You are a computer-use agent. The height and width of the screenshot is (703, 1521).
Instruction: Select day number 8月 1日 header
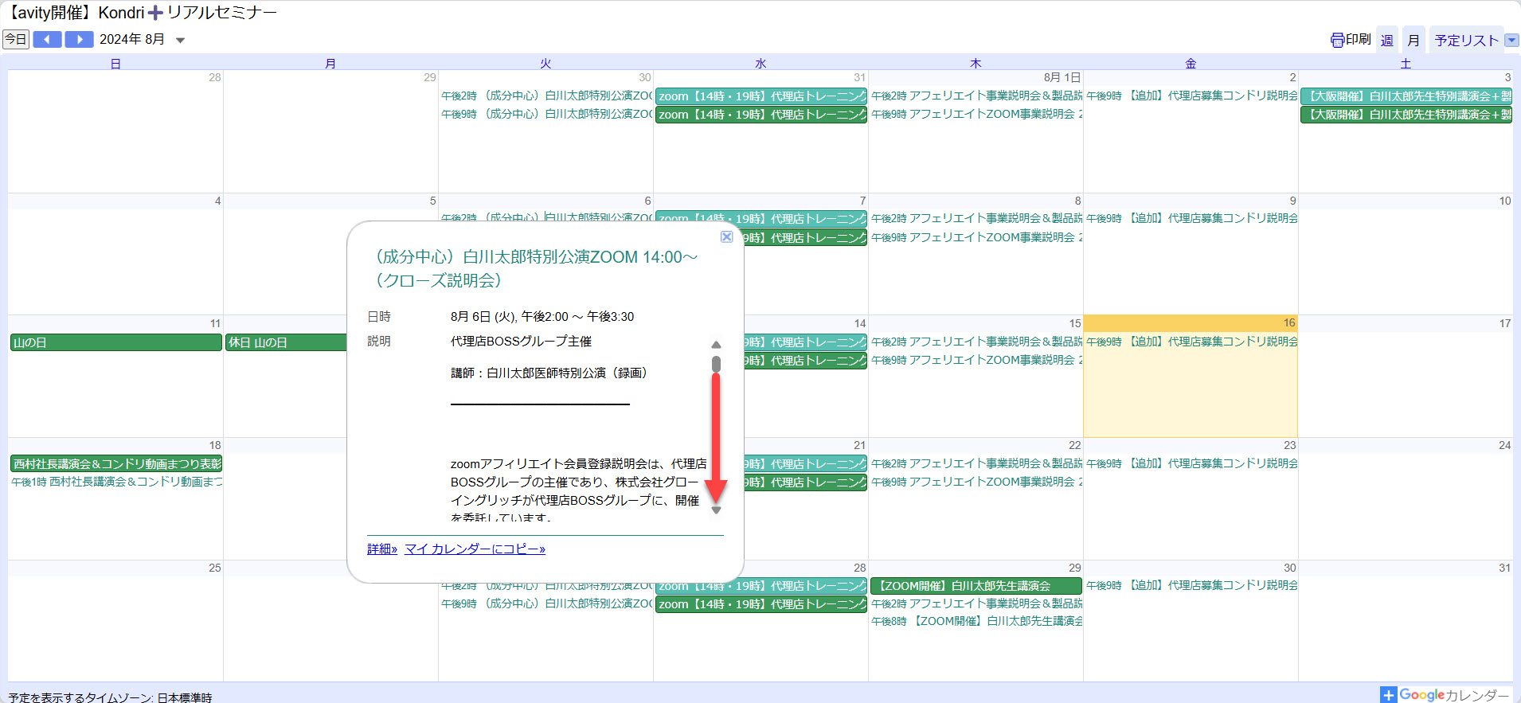click(1062, 77)
